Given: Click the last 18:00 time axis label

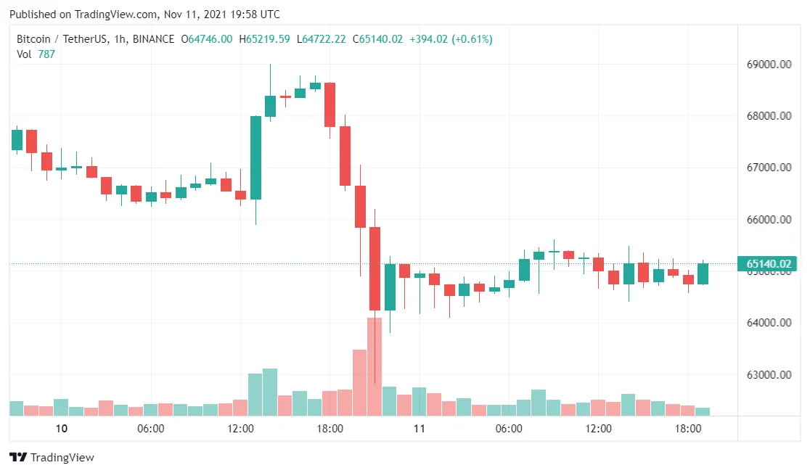Looking at the screenshot, I should (688, 429).
